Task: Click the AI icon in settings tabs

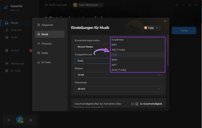Action: [39, 62]
